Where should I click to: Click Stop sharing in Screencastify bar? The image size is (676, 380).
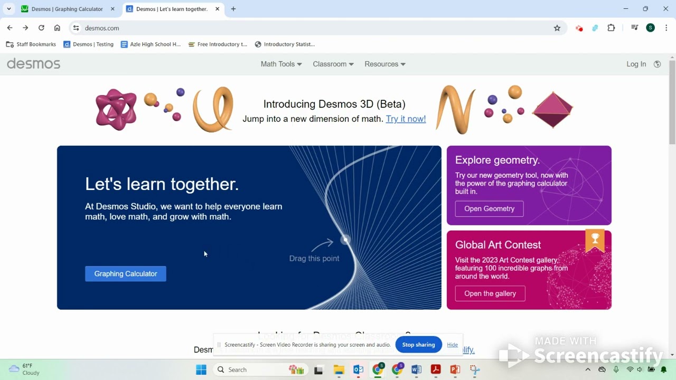(418, 345)
